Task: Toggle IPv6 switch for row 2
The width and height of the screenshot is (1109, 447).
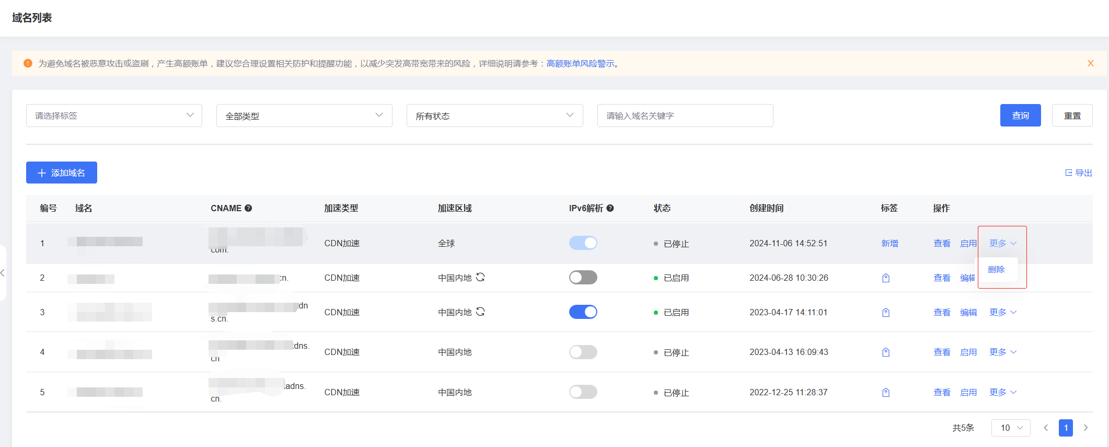Action: pyautogui.click(x=583, y=278)
